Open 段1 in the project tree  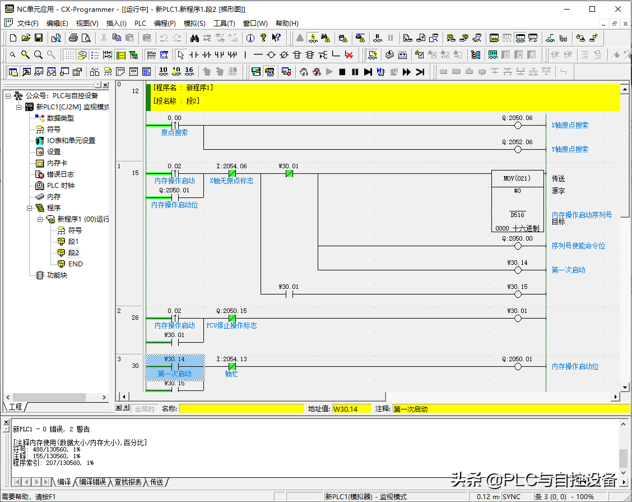73,242
